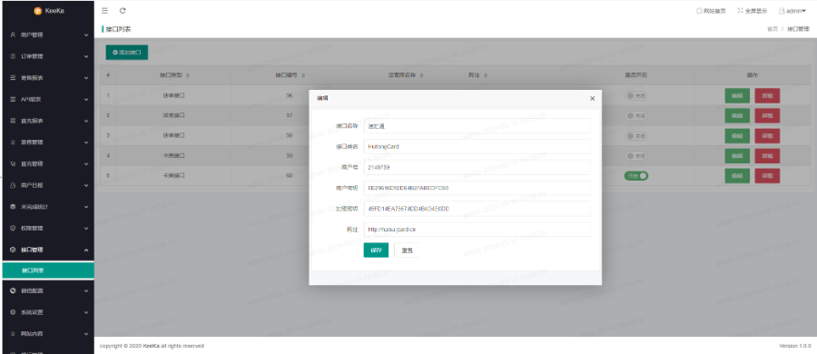Click the 订单管理 sidebar icon
The image size is (817, 354).
pos(13,56)
